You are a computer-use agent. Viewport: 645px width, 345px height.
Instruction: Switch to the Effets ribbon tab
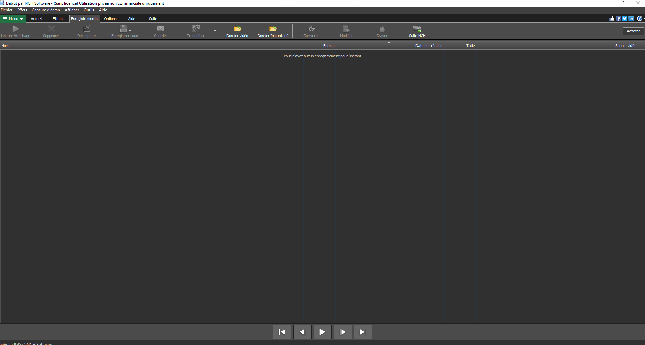58,19
